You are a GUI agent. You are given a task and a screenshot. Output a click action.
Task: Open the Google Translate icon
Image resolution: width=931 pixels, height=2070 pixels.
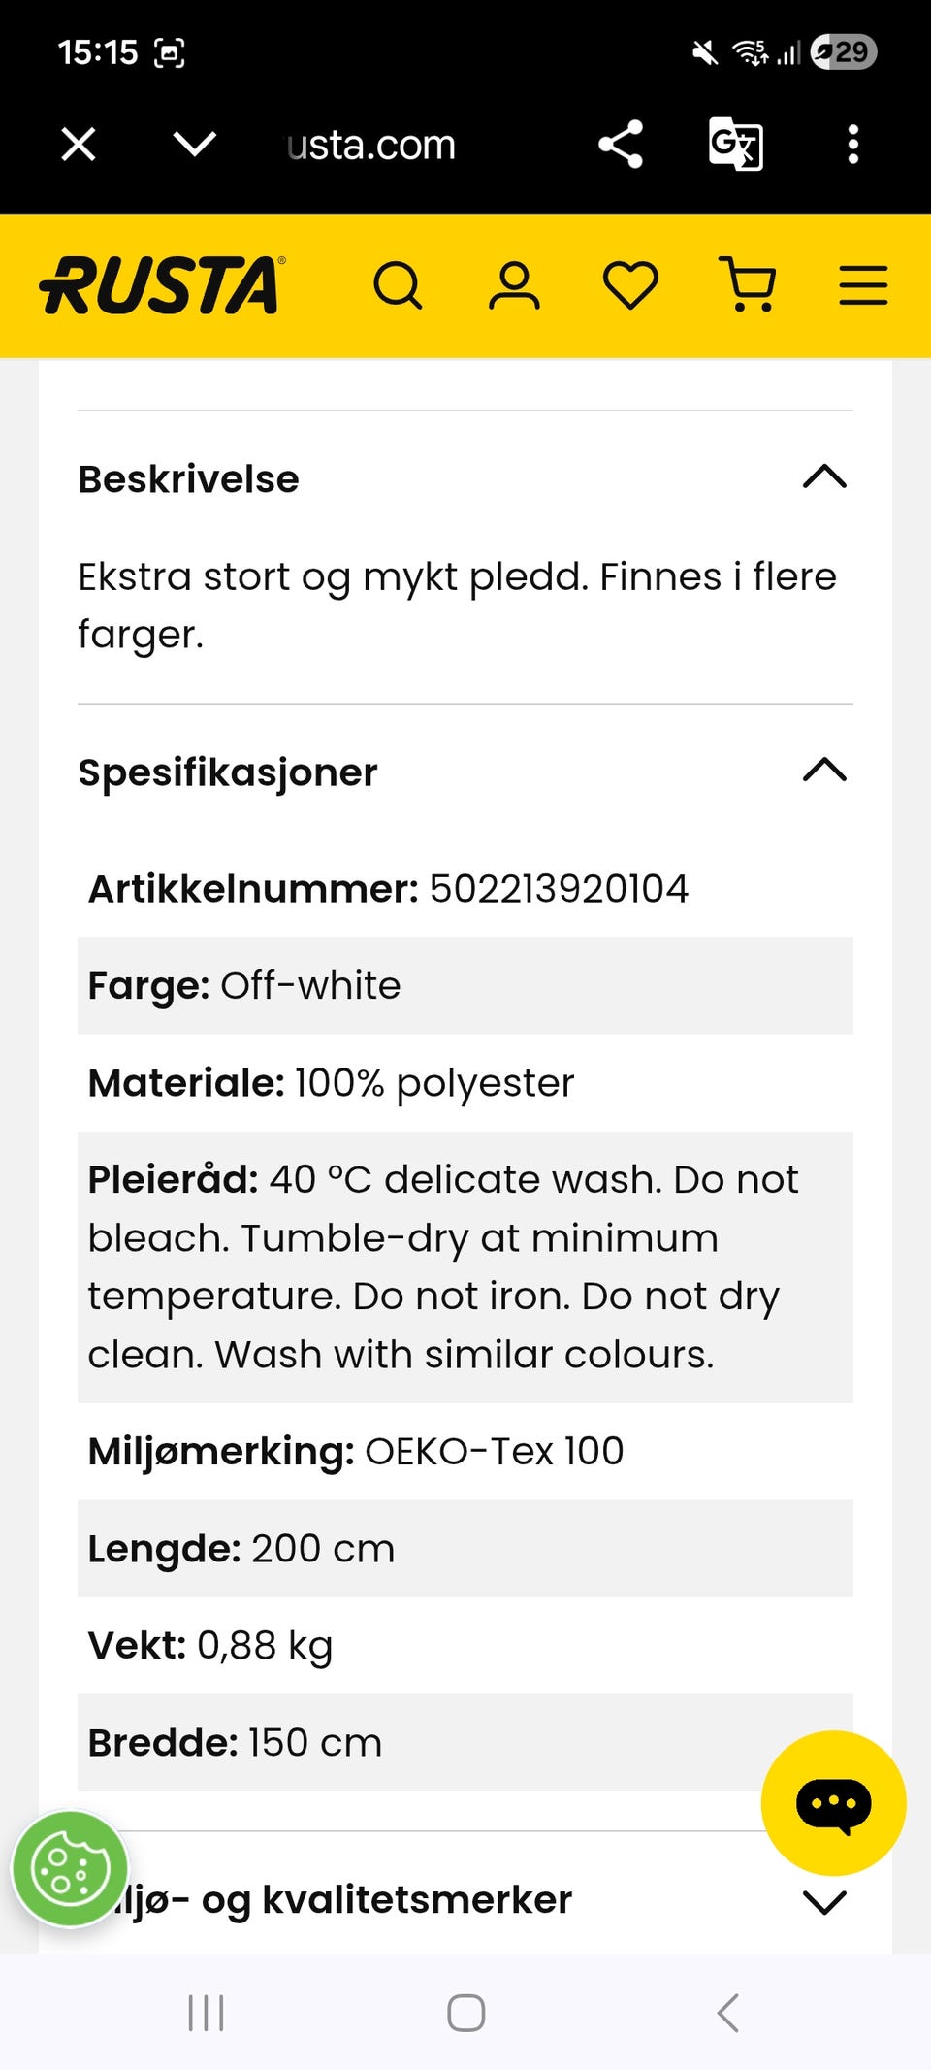735,145
